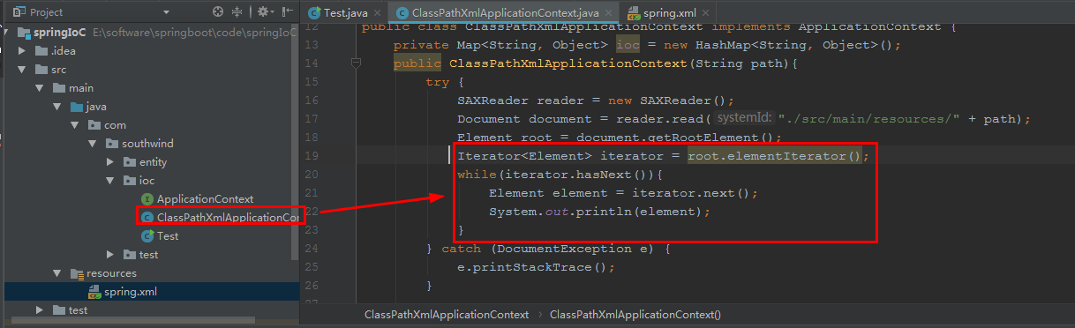Click the ClassPathXmlApplicationContext.java tab file icon

[402, 12]
